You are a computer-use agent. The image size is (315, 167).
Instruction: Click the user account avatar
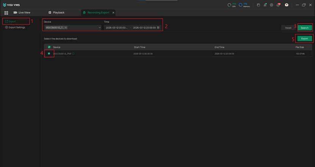tap(287, 5)
